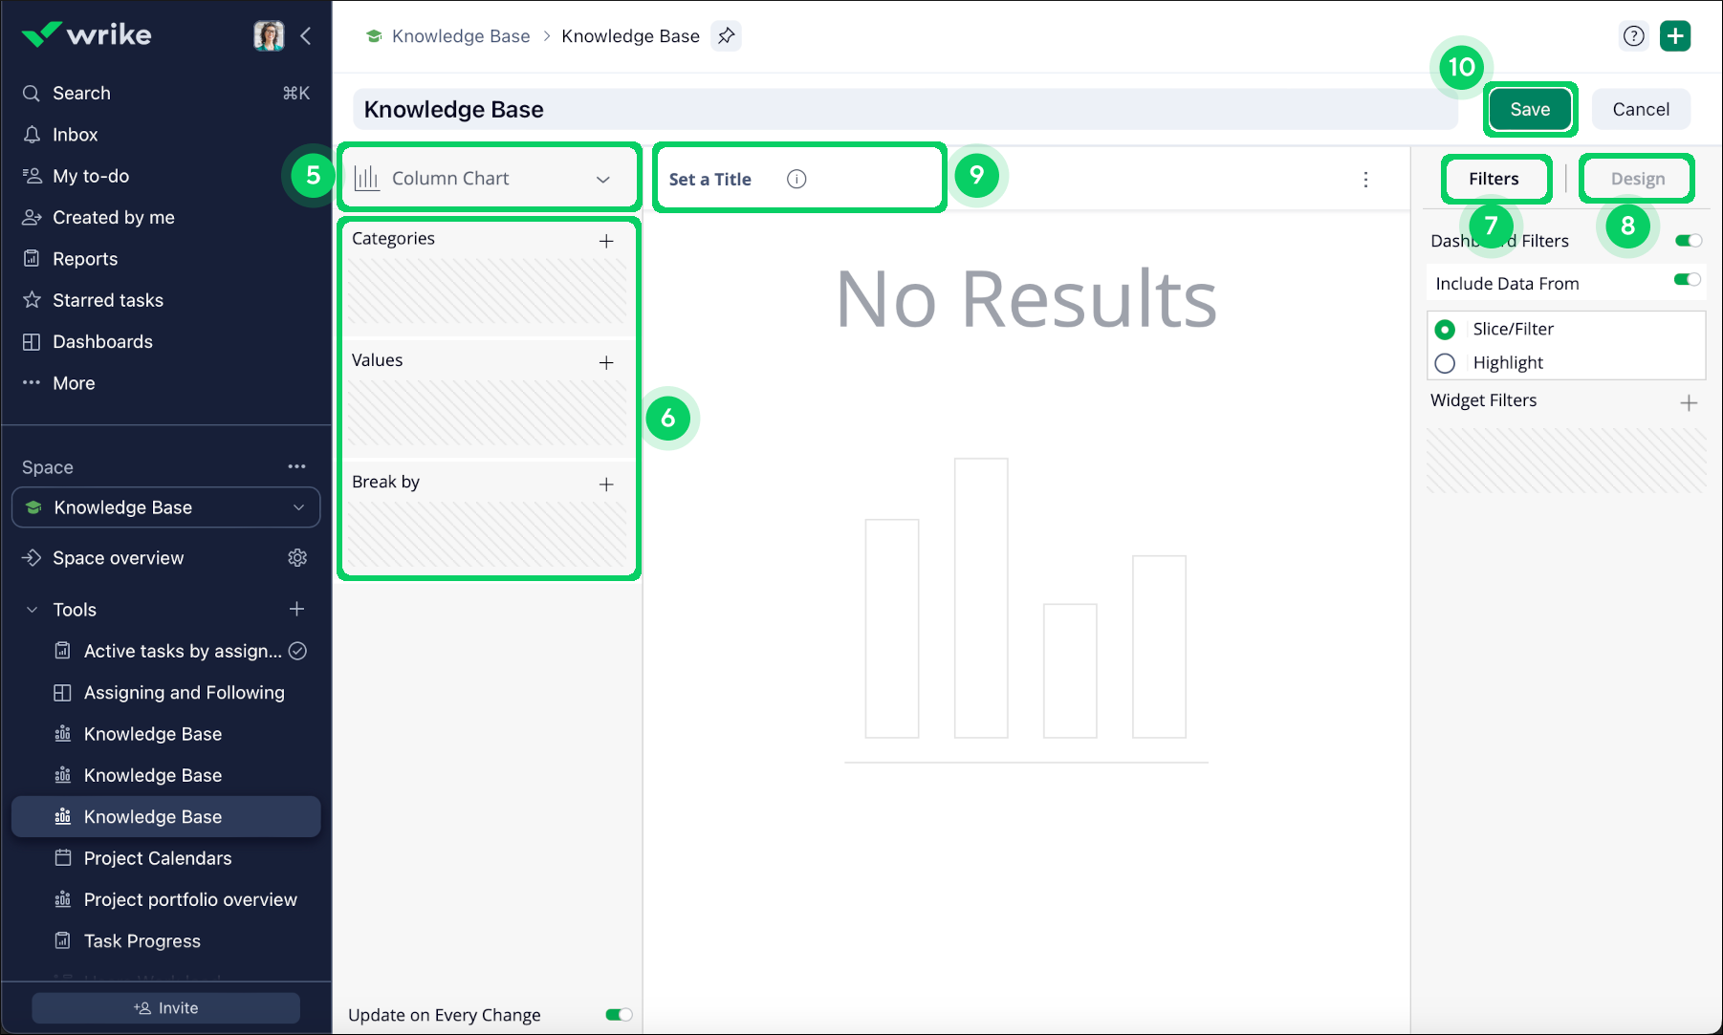Pin the Knowledge Base breadcrumb
1723x1035 pixels.
(x=726, y=35)
